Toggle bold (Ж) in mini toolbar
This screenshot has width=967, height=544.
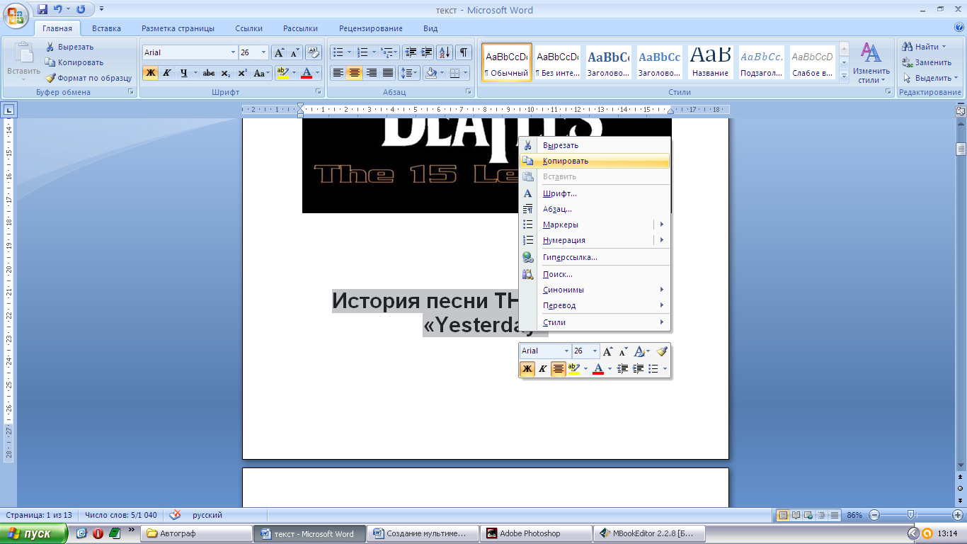point(527,369)
